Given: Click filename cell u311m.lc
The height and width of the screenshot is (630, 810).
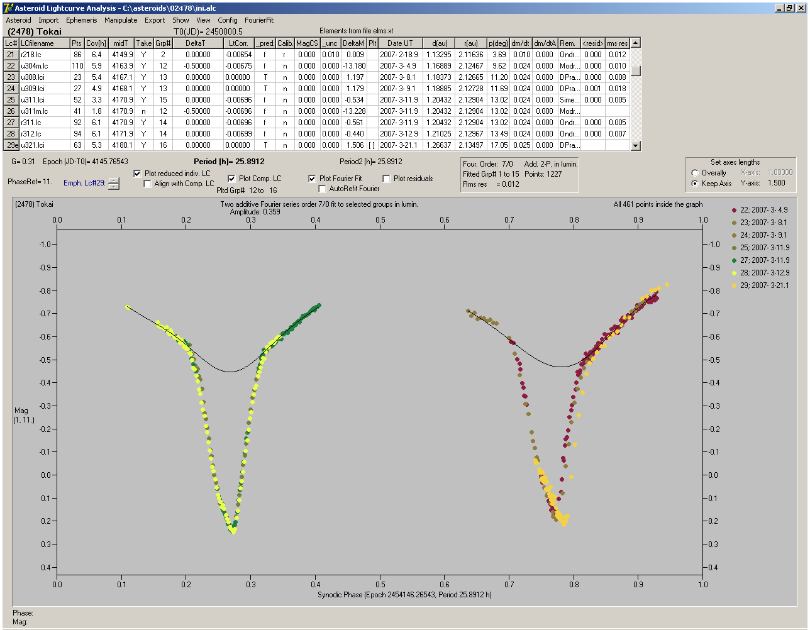Looking at the screenshot, I should [44, 111].
